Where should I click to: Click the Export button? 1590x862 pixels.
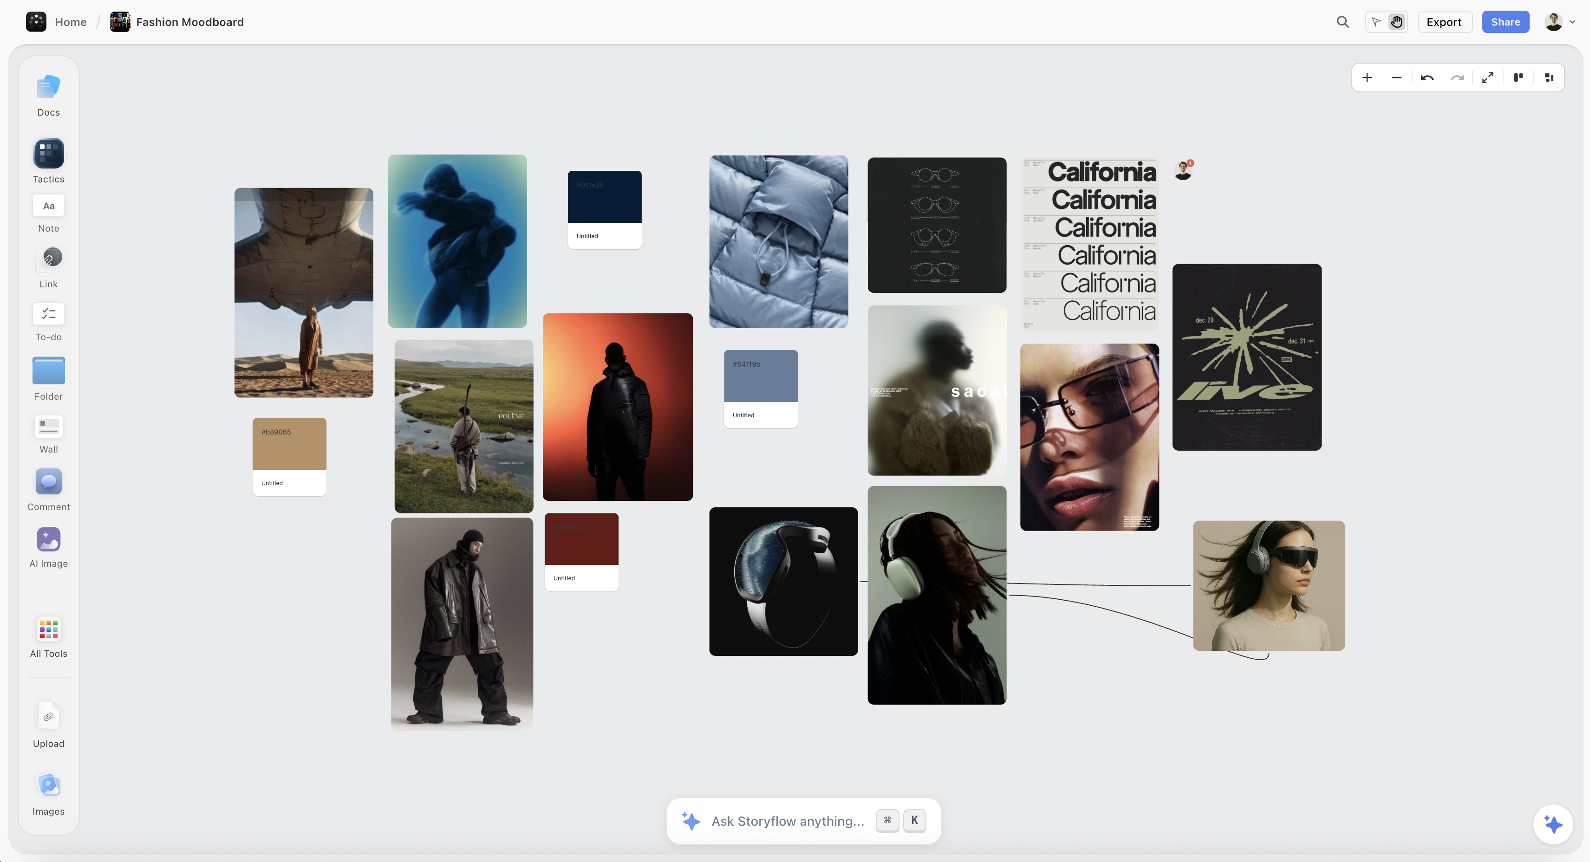1444,22
